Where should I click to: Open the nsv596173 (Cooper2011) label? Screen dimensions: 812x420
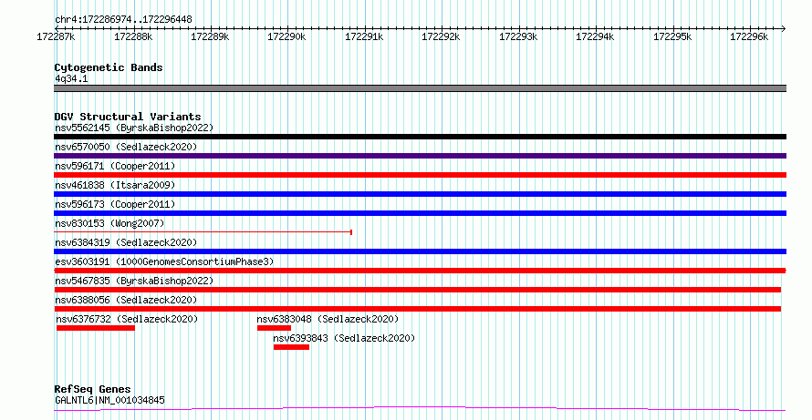[115, 204]
